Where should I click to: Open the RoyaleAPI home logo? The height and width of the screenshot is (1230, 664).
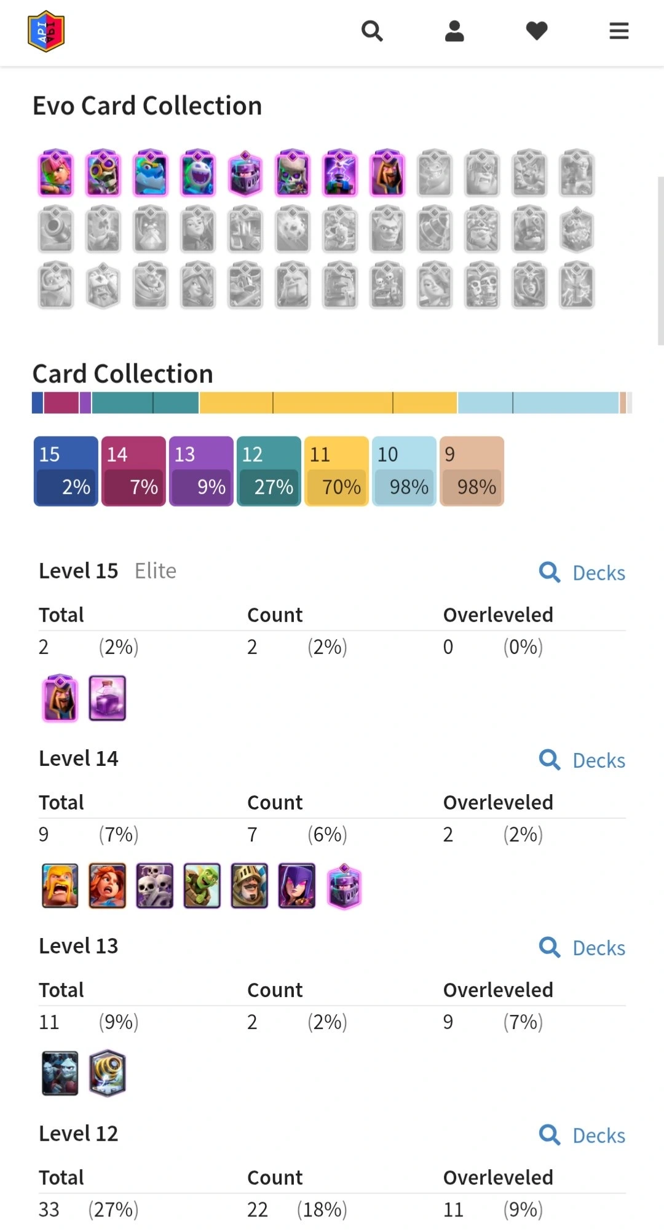pos(46,31)
